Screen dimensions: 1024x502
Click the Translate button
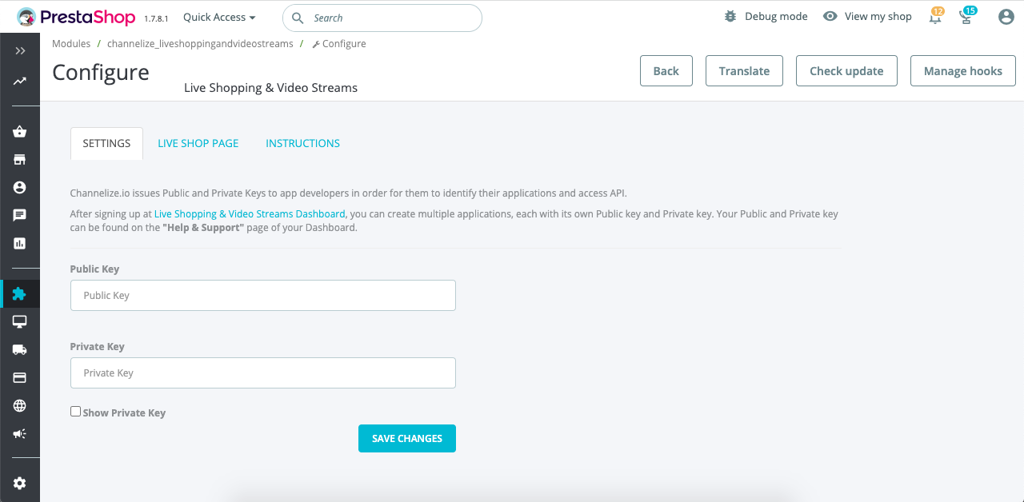tap(744, 70)
